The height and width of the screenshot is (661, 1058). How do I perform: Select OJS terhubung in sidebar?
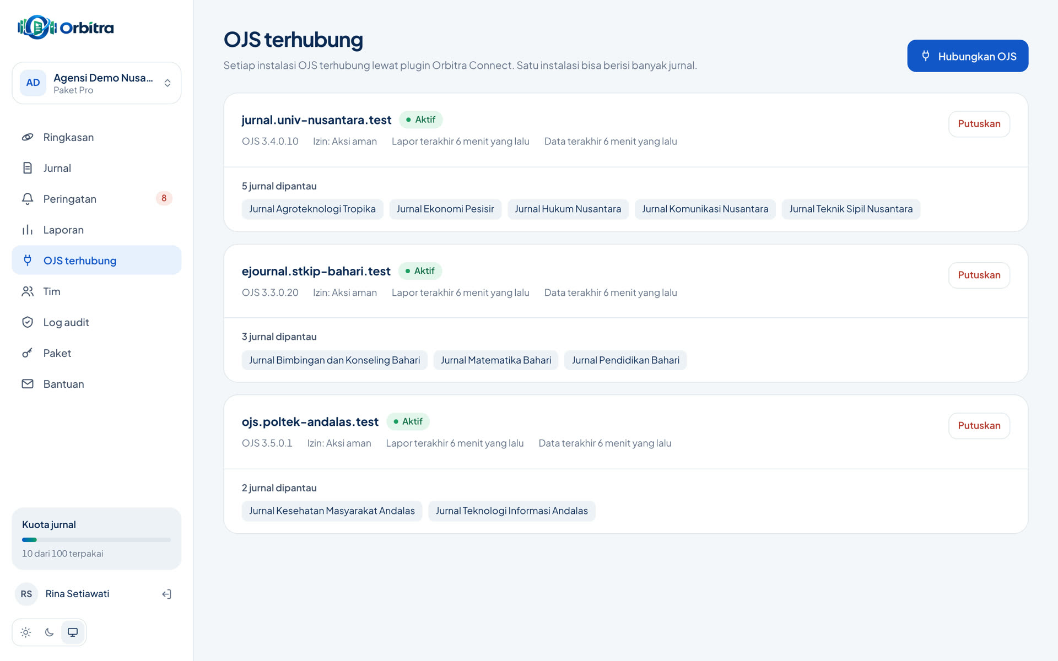coord(96,261)
